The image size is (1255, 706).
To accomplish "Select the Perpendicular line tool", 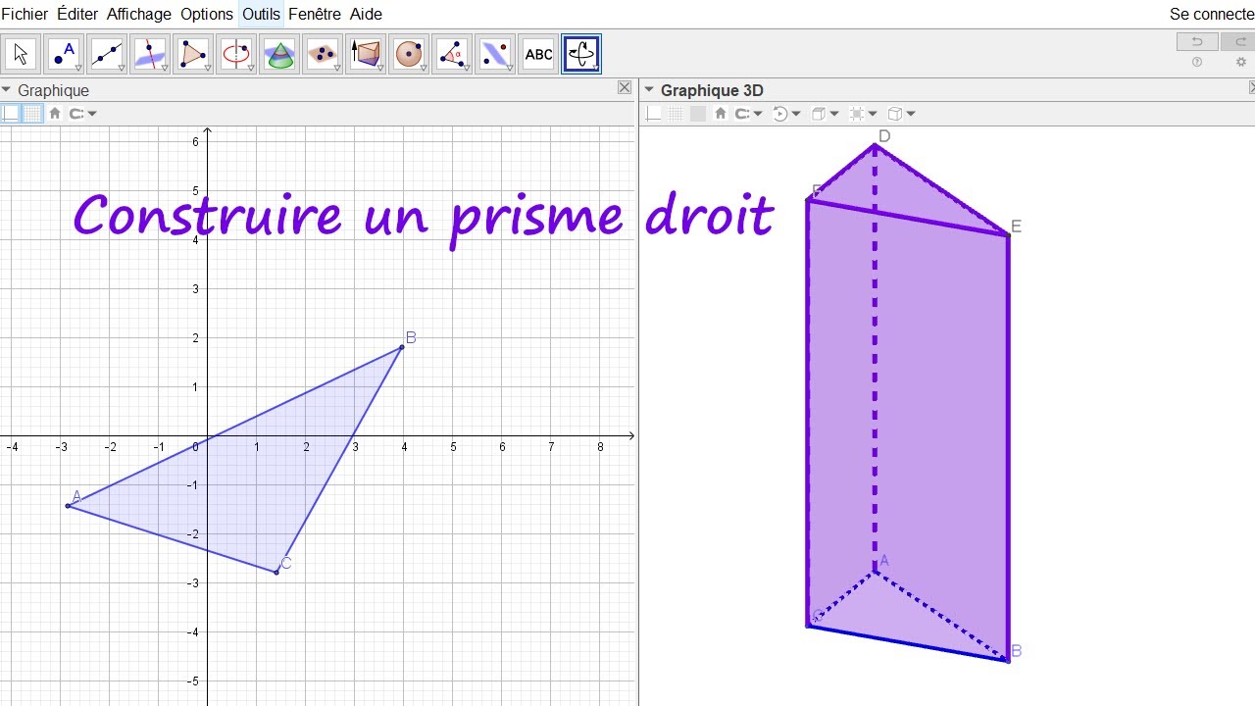I will click(x=150, y=54).
